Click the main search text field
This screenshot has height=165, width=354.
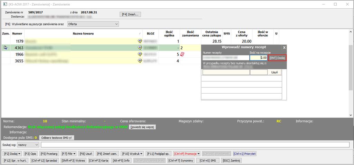[195, 145]
